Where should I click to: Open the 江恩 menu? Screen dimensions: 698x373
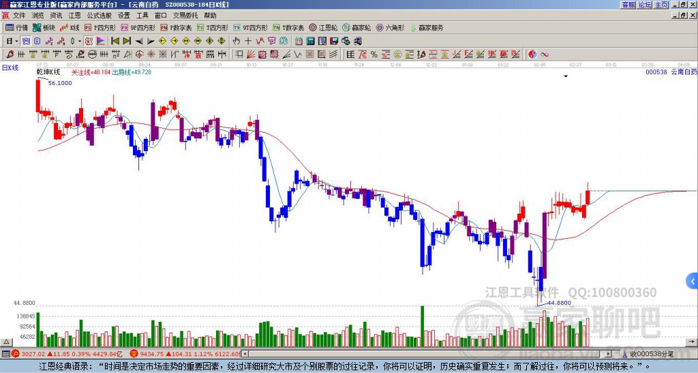(x=74, y=16)
